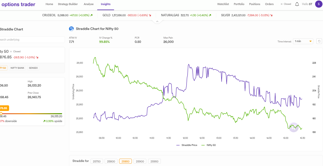Select the 25900 straddle strike
The image size is (323, 166).
[140, 161]
